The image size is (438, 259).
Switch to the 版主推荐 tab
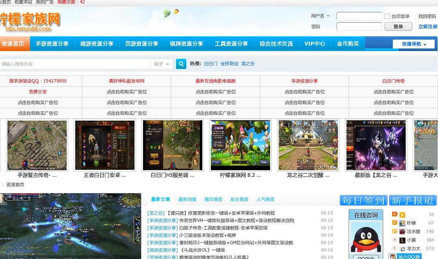[x=239, y=199]
